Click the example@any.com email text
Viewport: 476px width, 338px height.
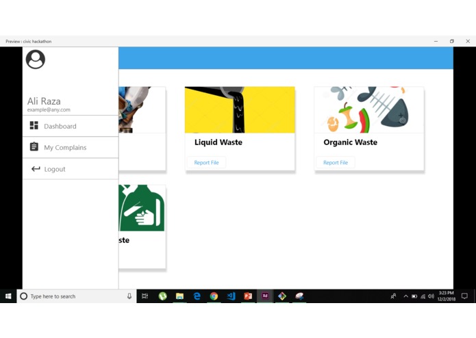pos(49,109)
